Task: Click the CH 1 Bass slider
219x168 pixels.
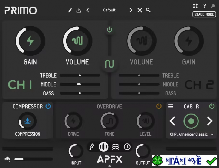Action: click(80, 93)
